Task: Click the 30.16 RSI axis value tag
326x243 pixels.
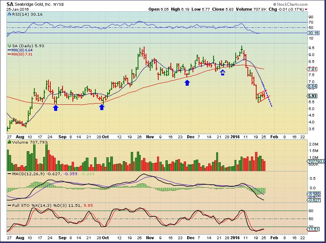Action: [x=313, y=33]
